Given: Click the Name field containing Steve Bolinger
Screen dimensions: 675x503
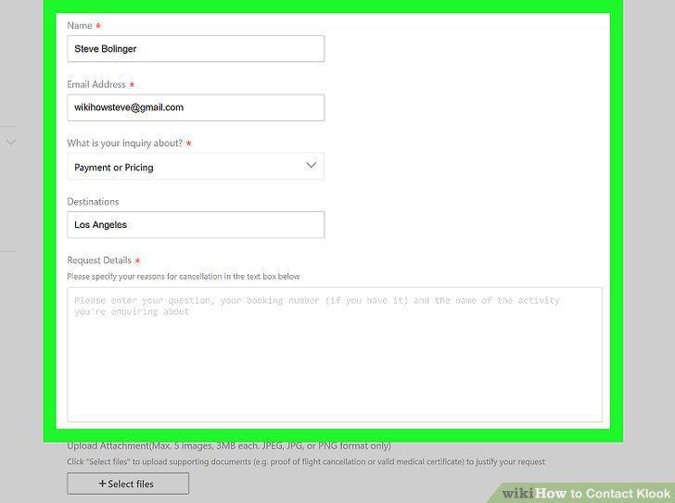Looking at the screenshot, I should (x=196, y=48).
